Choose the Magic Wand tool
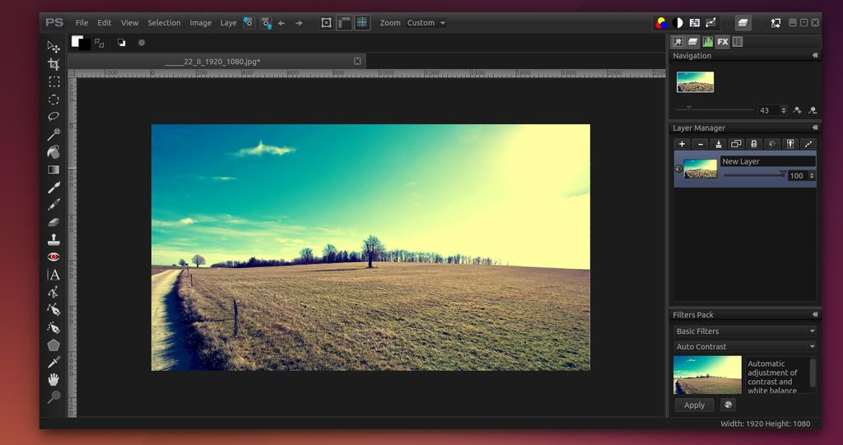This screenshot has width=843, height=445. coord(54,134)
